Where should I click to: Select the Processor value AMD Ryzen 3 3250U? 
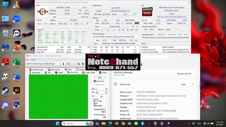point(161,96)
